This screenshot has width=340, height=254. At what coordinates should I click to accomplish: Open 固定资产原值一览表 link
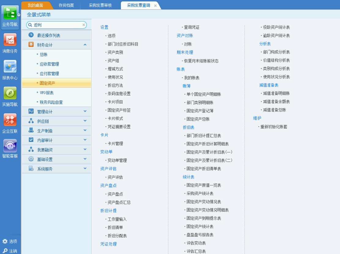point(204,185)
